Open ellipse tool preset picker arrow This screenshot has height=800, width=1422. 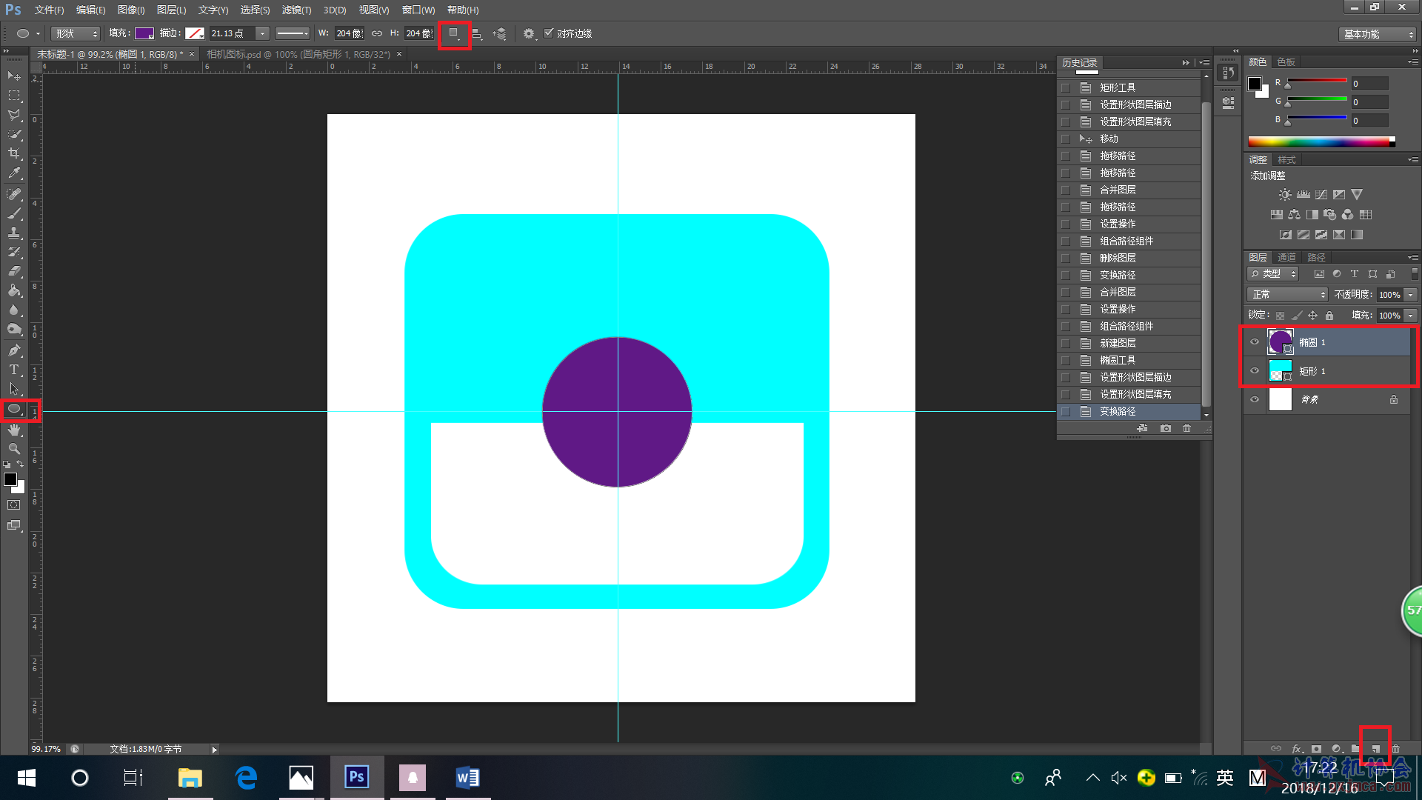click(38, 33)
